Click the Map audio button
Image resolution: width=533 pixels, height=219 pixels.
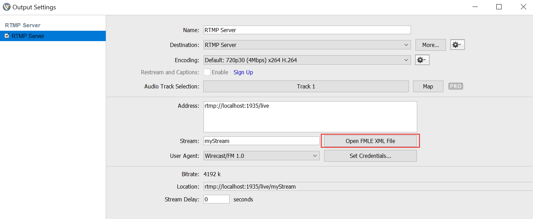pyautogui.click(x=428, y=86)
